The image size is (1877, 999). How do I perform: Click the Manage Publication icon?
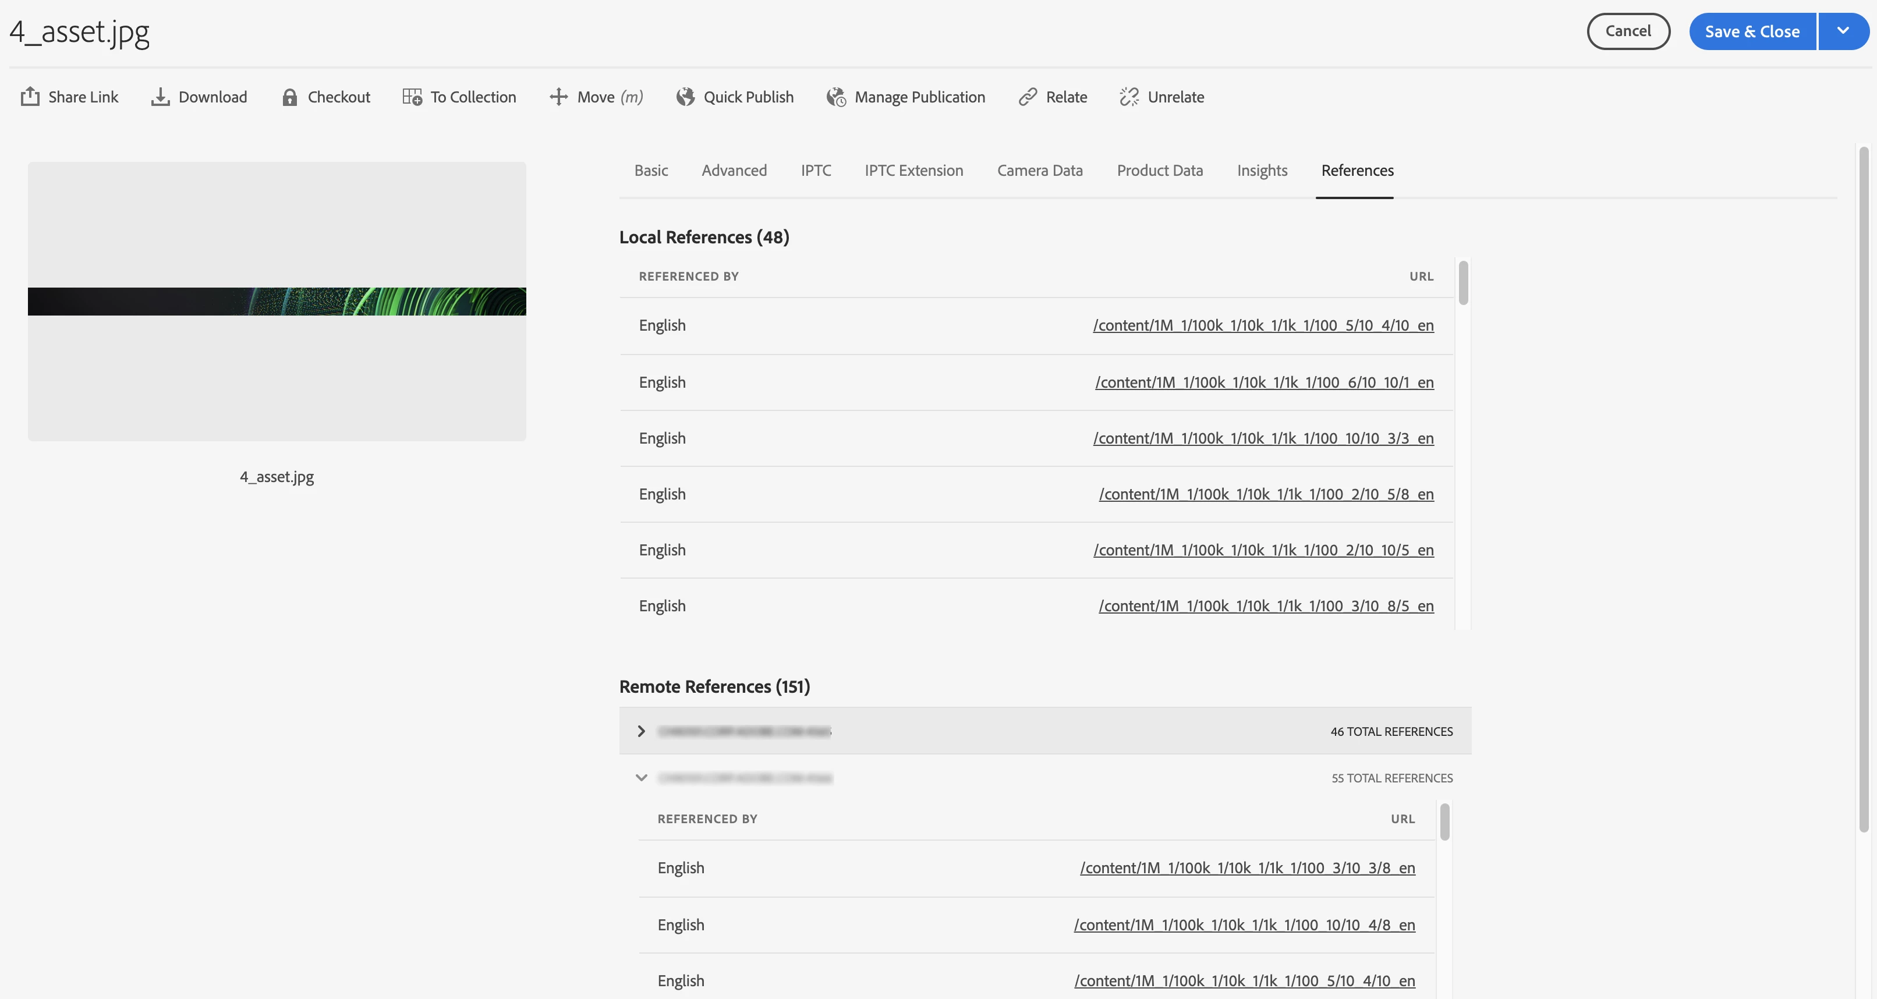point(836,97)
